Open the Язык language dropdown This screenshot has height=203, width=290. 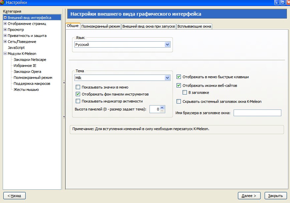point(168,45)
